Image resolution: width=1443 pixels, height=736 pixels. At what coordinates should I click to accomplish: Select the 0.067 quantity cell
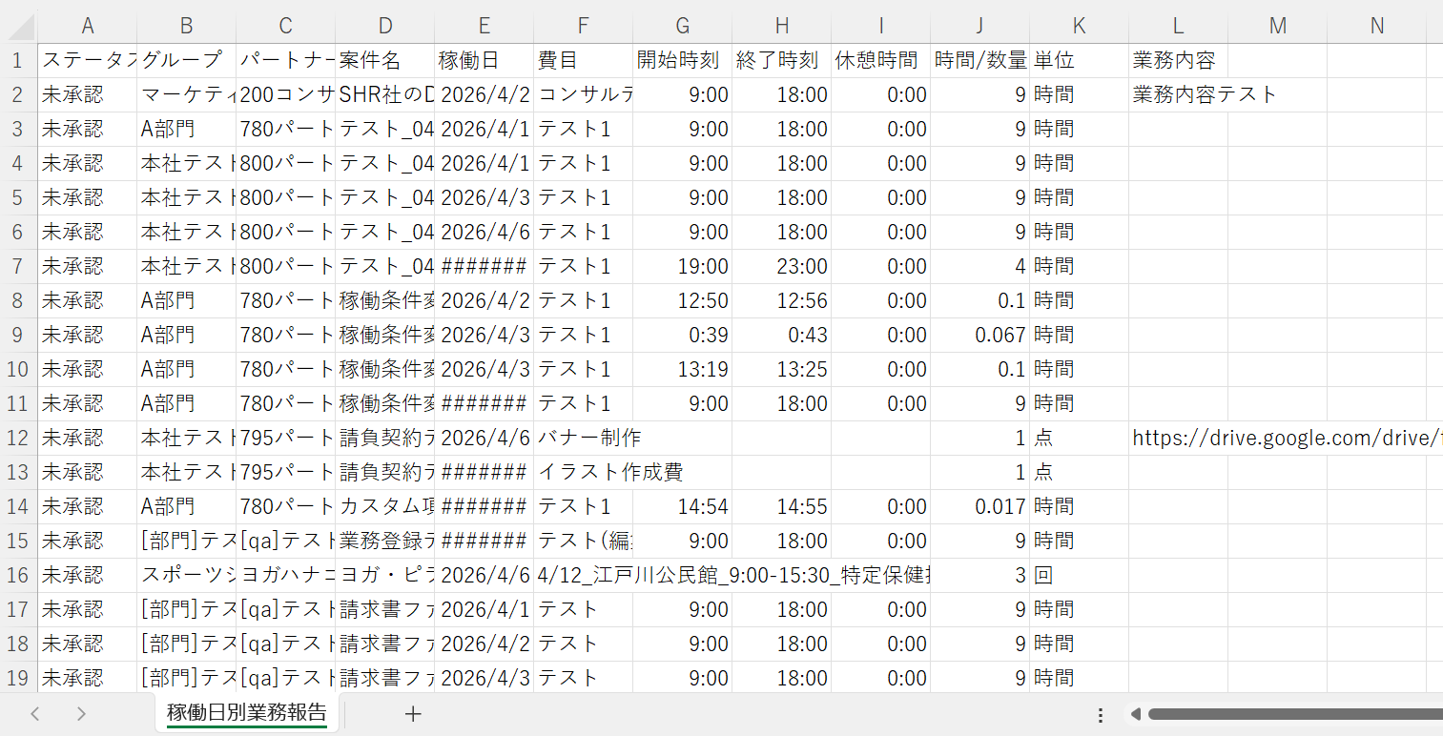980,336
